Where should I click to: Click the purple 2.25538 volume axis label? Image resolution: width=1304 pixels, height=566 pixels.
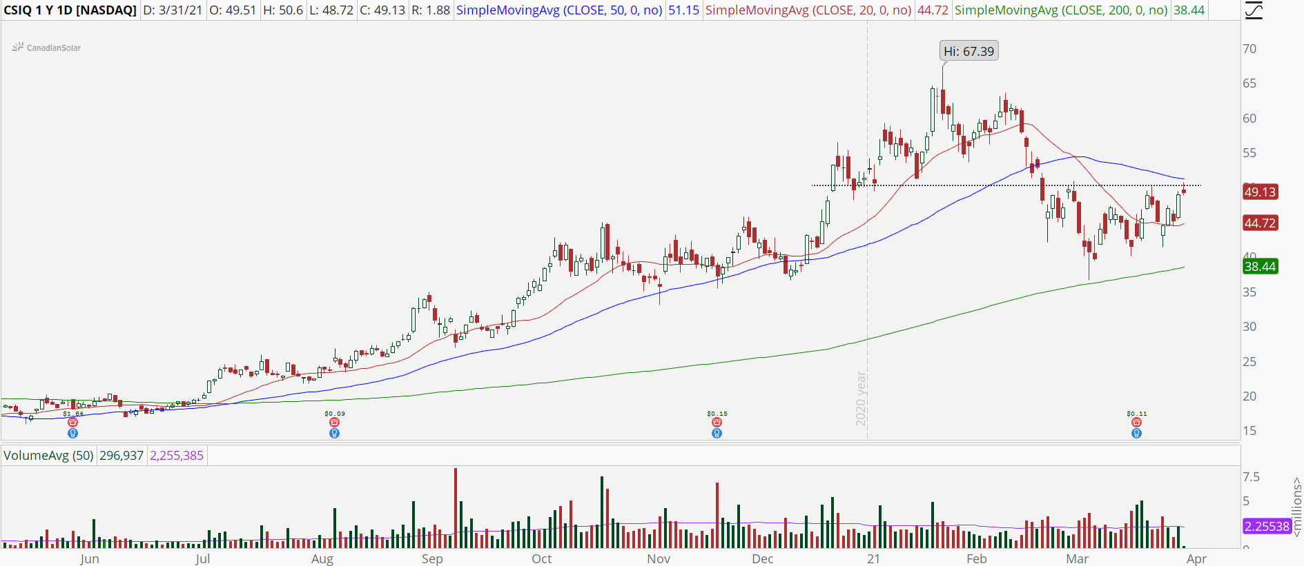coord(1267,526)
